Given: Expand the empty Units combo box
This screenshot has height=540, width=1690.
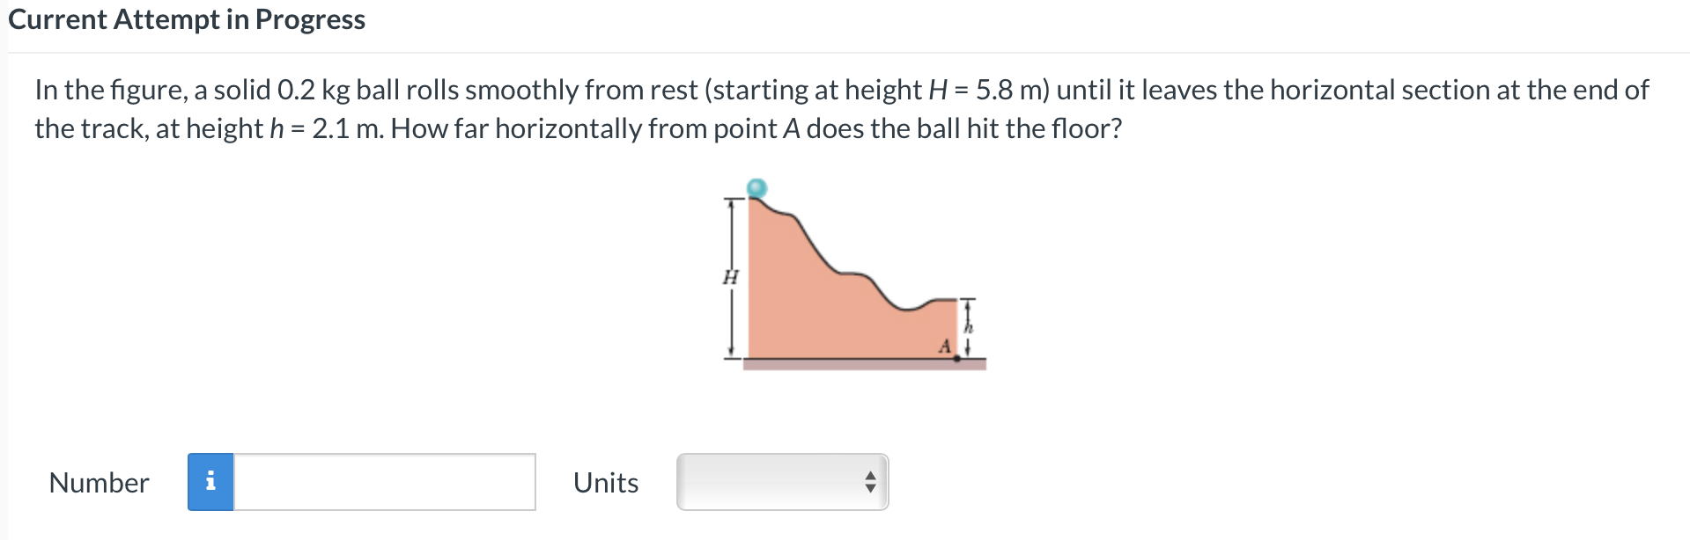Looking at the screenshot, I should click(x=781, y=482).
